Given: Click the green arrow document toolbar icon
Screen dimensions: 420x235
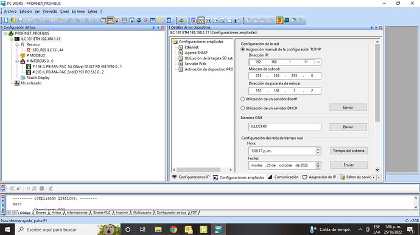Looking at the screenshot, I should 294,20.
